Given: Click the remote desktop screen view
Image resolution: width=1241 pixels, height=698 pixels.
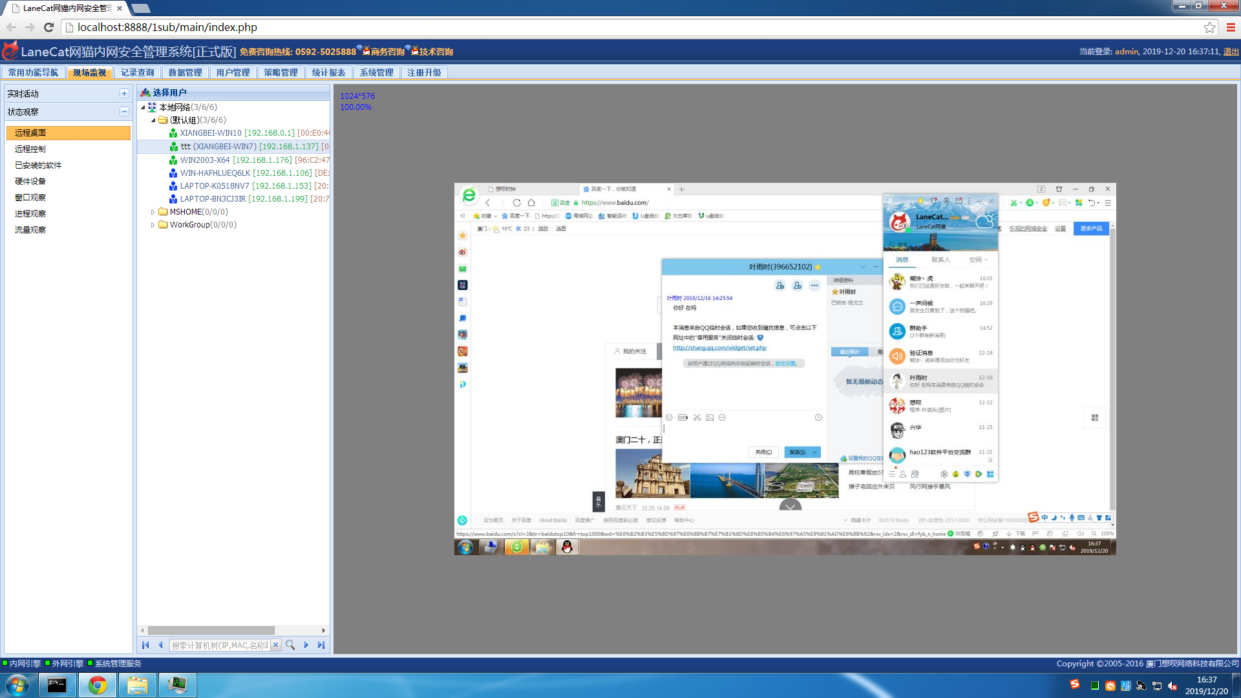Looking at the screenshot, I should (x=785, y=369).
